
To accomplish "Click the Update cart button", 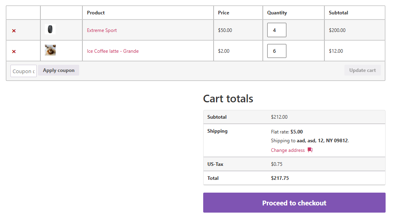I will (362, 70).
